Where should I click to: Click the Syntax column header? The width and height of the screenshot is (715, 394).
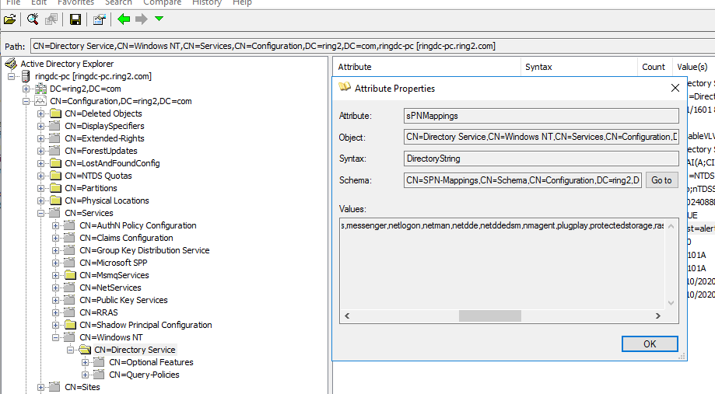point(538,67)
